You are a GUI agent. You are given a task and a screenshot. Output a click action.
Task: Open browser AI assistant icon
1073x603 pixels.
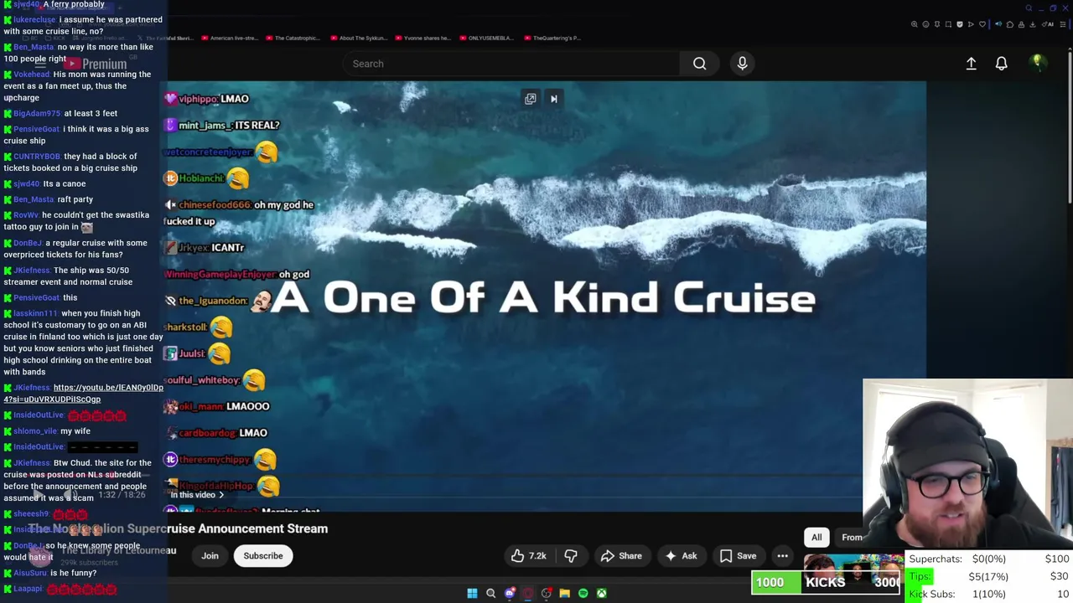pos(1047,24)
